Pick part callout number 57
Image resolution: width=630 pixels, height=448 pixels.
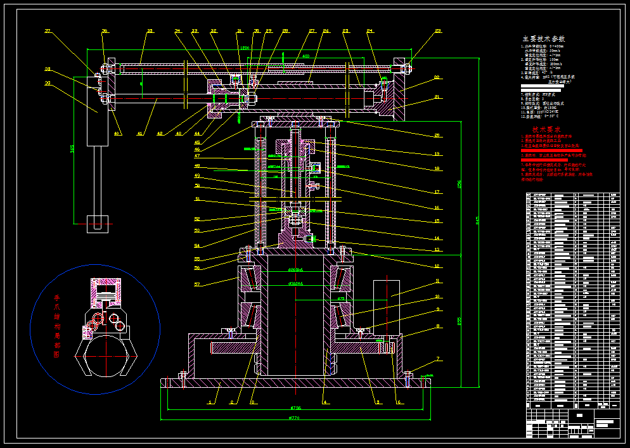pyautogui.click(x=197, y=285)
